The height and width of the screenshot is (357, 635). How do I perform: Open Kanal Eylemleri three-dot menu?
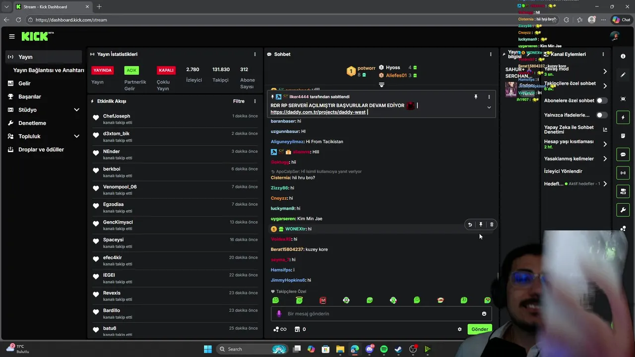pyautogui.click(x=603, y=54)
